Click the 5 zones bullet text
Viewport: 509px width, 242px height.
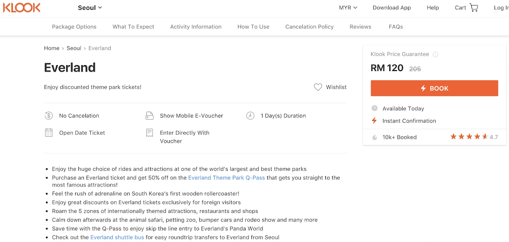click(x=155, y=211)
